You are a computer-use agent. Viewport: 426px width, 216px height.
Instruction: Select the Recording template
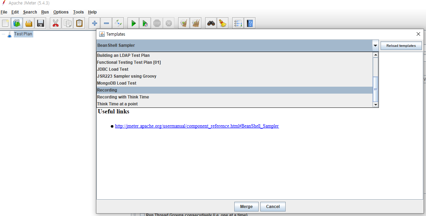[235, 90]
